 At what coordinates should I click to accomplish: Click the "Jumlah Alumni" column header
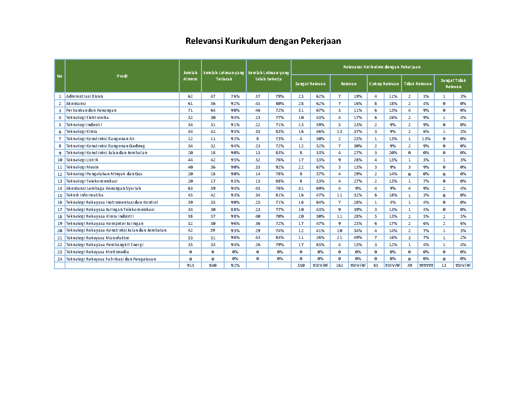pos(190,76)
